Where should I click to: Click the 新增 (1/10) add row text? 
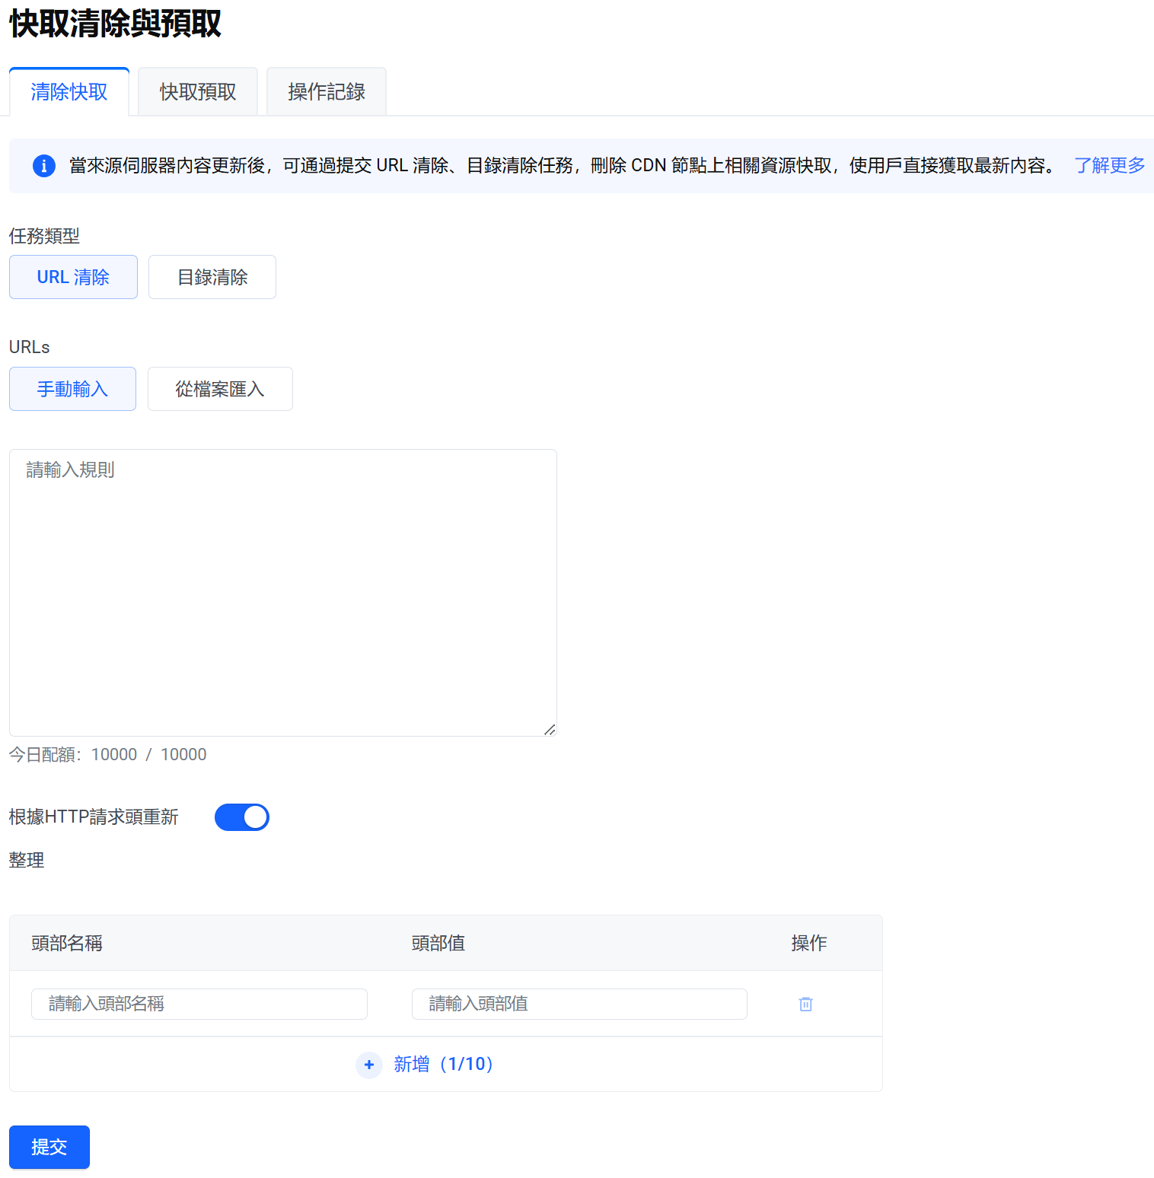(x=444, y=1064)
